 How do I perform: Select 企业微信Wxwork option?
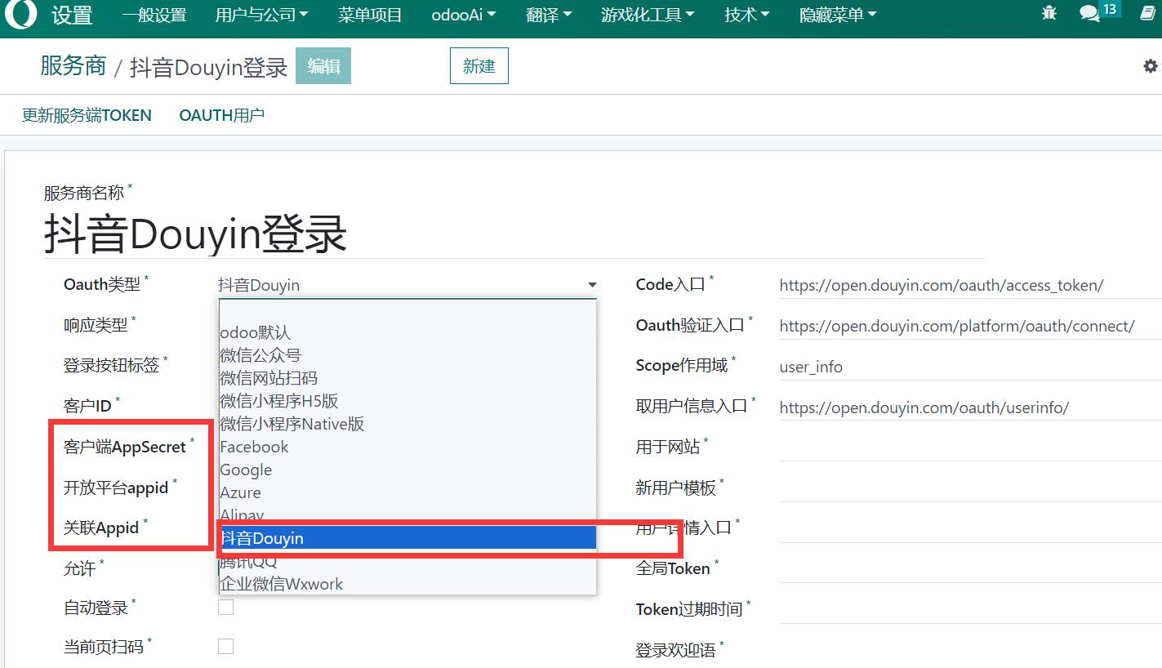click(407, 584)
